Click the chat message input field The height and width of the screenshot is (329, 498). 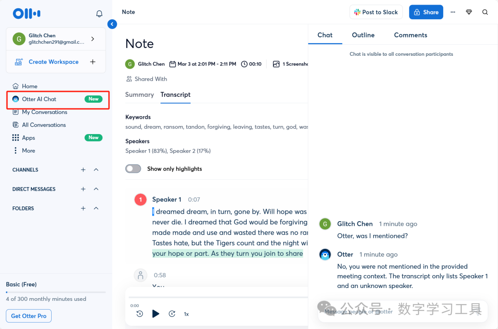click(403, 311)
